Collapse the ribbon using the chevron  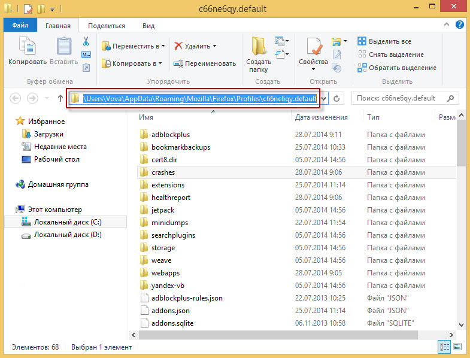pos(446,25)
